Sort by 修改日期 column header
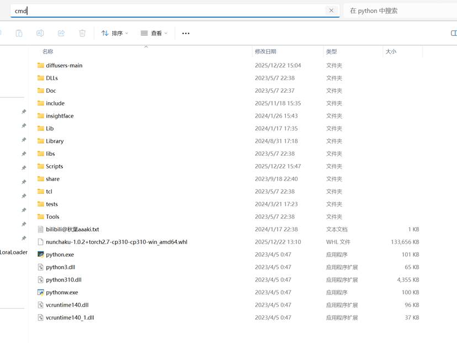This screenshot has height=343, width=457. (265, 51)
